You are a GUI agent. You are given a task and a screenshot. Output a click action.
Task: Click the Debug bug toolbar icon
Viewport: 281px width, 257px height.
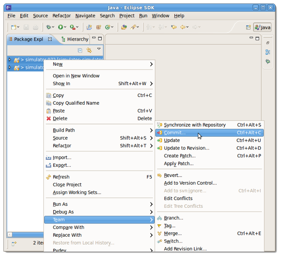[x=48, y=27]
